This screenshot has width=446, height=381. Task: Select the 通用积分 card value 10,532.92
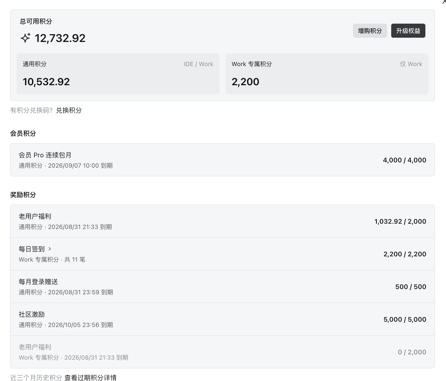pos(46,82)
